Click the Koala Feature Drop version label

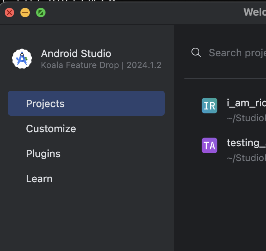[101, 65]
